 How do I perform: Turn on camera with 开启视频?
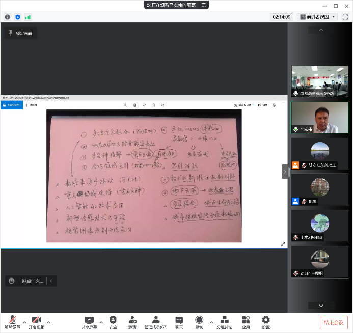[36, 322]
